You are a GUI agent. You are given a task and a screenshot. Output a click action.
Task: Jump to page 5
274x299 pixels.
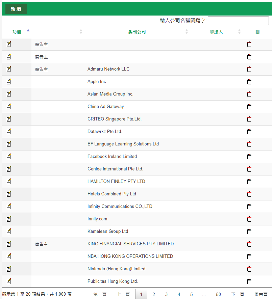pos(192,294)
